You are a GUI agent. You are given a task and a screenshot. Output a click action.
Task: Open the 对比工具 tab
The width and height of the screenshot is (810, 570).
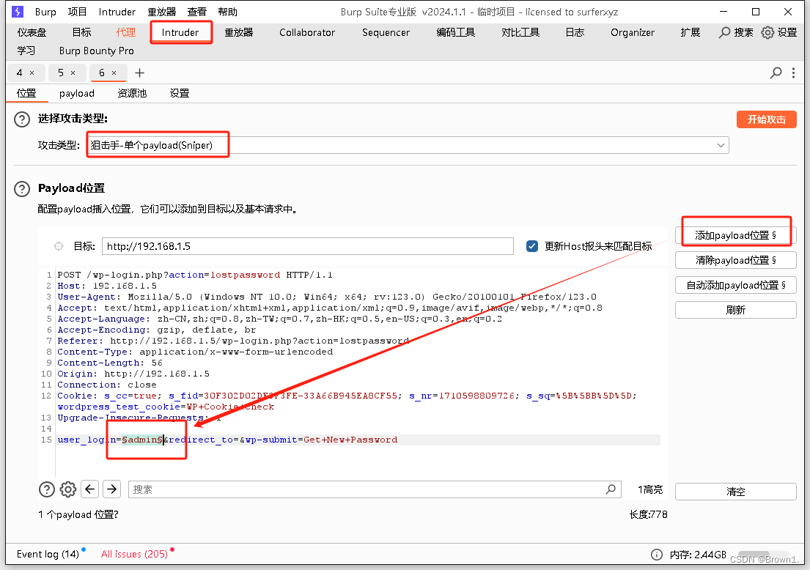520,32
